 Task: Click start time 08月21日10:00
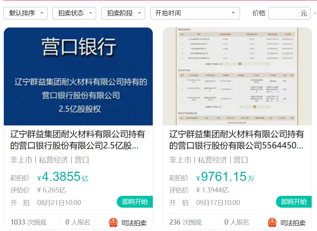click(59, 203)
